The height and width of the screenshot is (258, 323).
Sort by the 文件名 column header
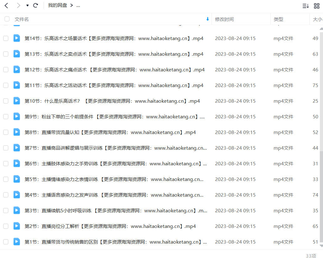click(x=22, y=19)
